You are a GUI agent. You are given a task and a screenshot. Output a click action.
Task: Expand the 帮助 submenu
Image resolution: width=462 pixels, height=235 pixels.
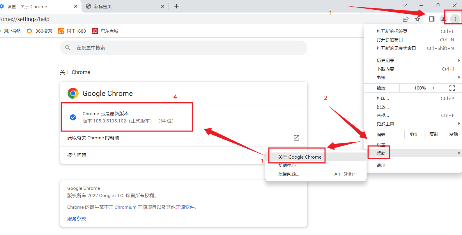pyautogui.click(x=413, y=153)
